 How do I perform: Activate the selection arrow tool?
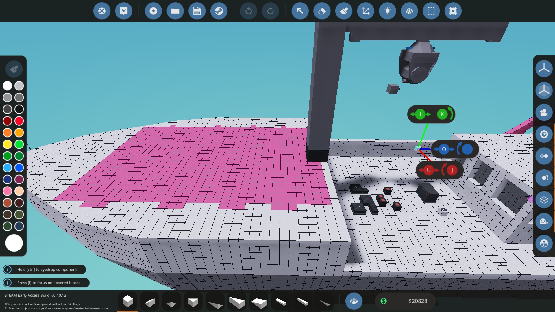tap(300, 11)
